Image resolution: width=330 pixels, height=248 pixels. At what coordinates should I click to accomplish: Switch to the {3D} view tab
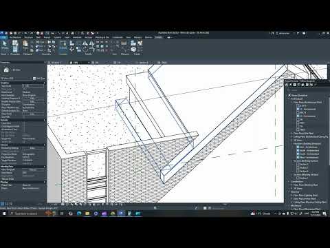coord(78,63)
